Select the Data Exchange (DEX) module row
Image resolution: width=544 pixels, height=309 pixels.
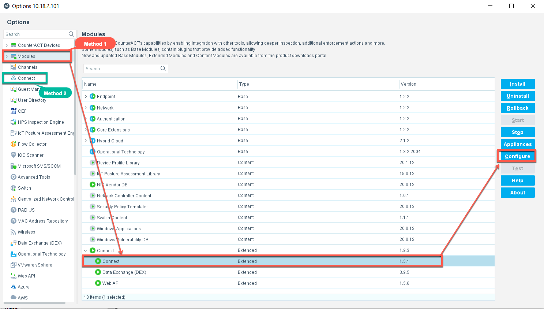click(x=124, y=272)
